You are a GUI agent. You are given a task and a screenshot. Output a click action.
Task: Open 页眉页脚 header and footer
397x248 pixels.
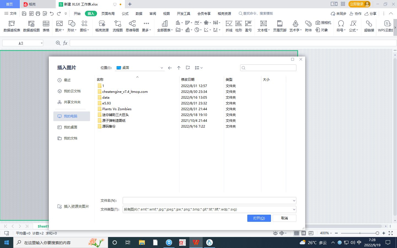tap(280, 26)
